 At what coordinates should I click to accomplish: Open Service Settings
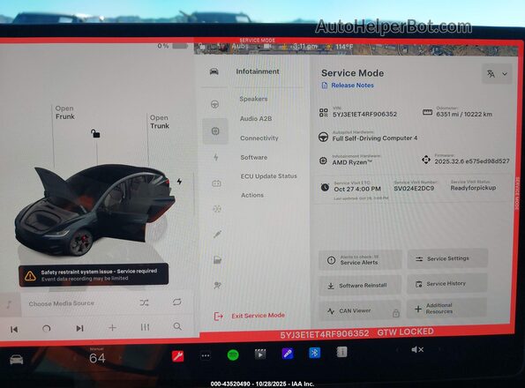[447, 258]
